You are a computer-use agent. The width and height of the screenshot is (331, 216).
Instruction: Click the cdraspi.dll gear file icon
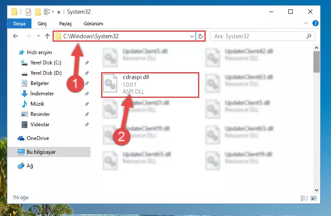coord(110,83)
